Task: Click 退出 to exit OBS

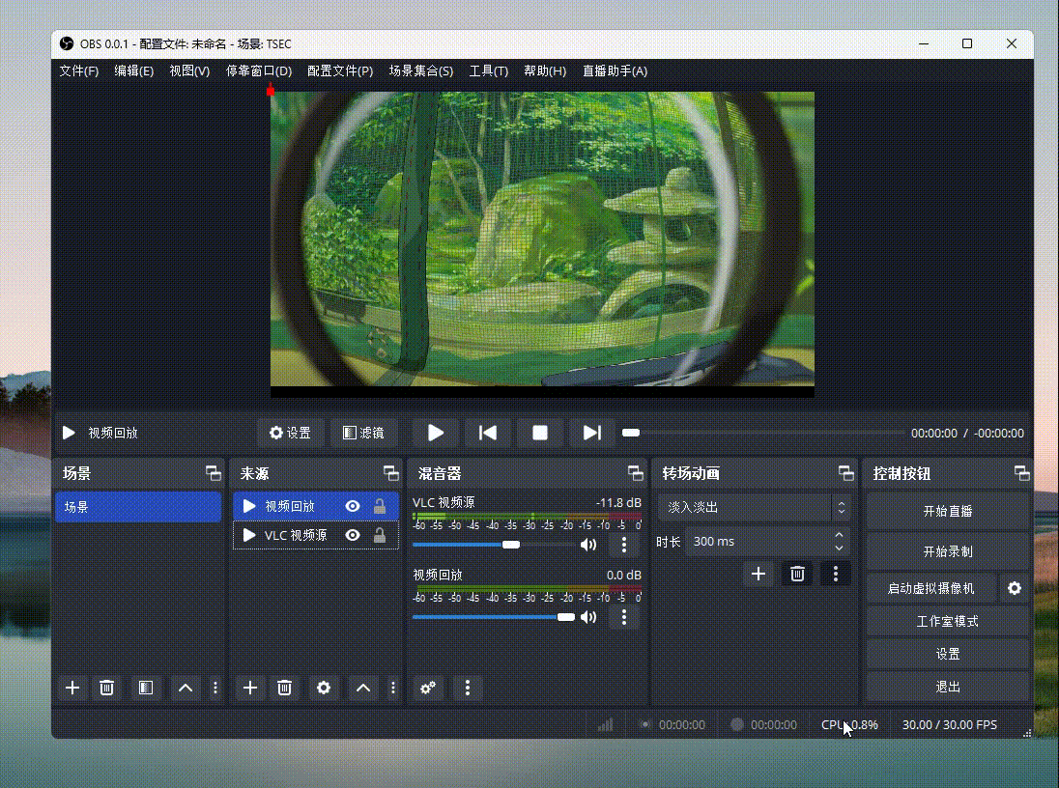Action: click(948, 687)
